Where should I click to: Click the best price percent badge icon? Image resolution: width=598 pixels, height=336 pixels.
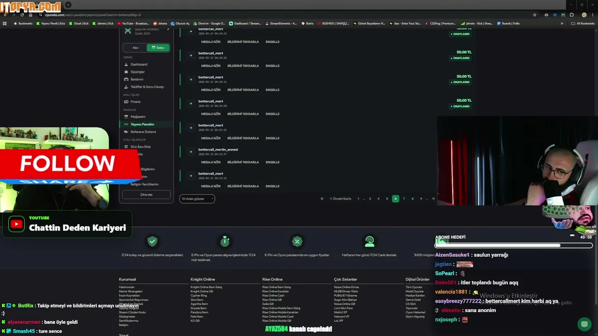[297, 241]
